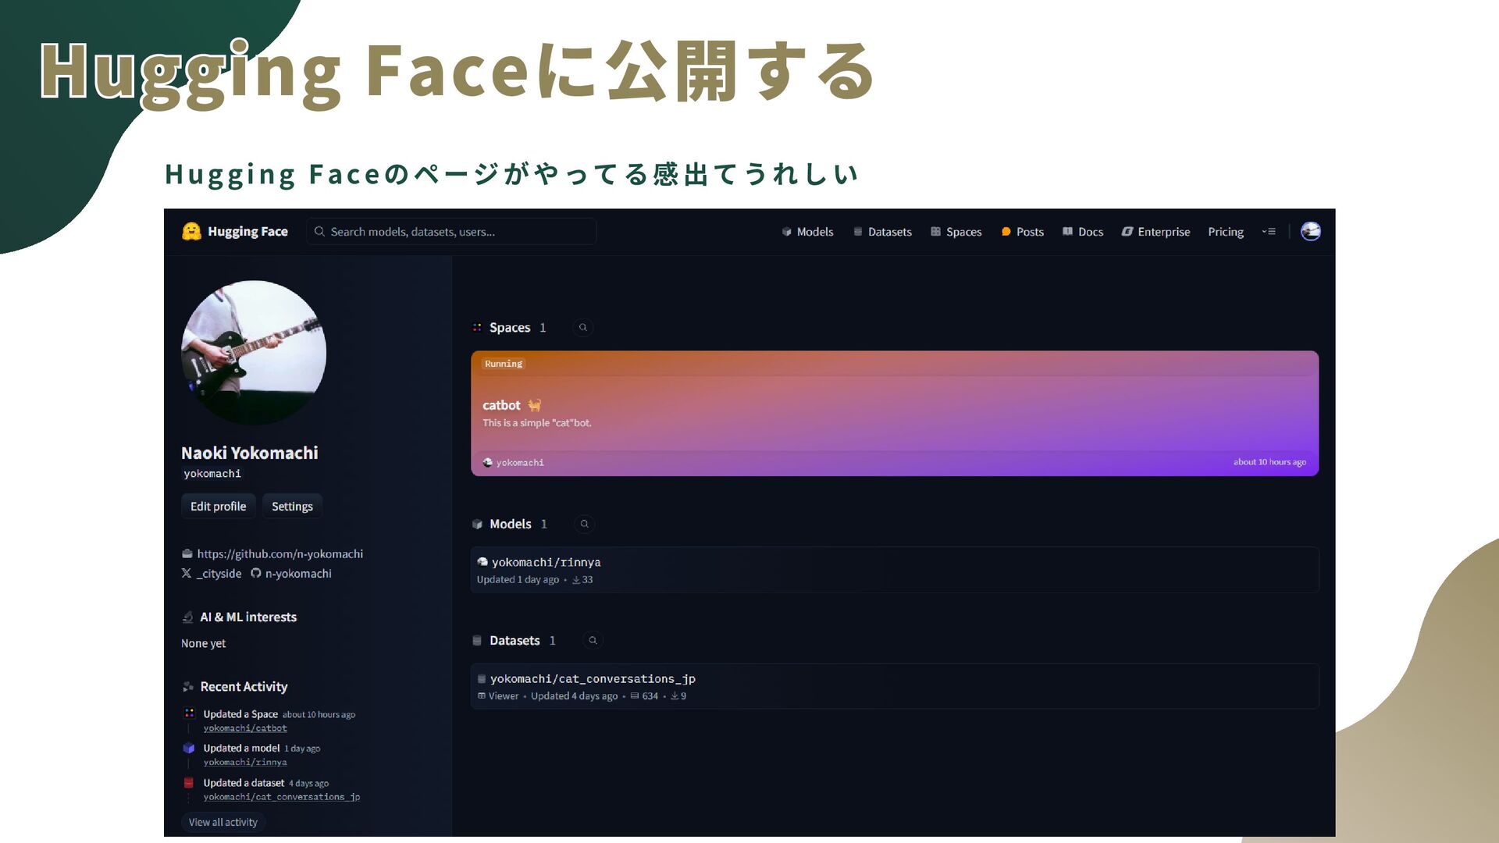The image size is (1499, 843).
Task: Click the large guitar profile picture
Action: [254, 353]
